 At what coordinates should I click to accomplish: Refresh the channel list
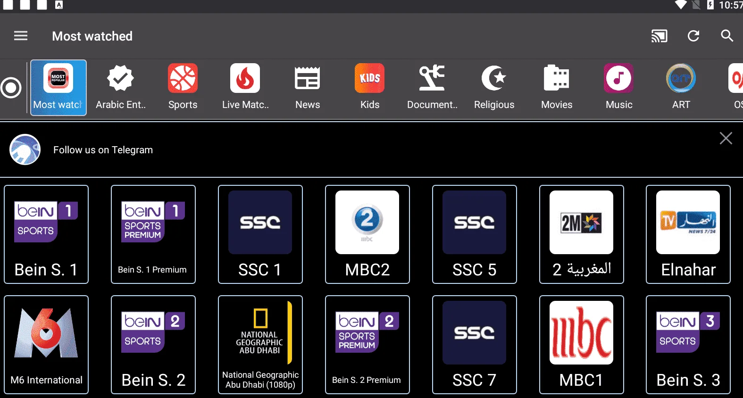pos(693,36)
